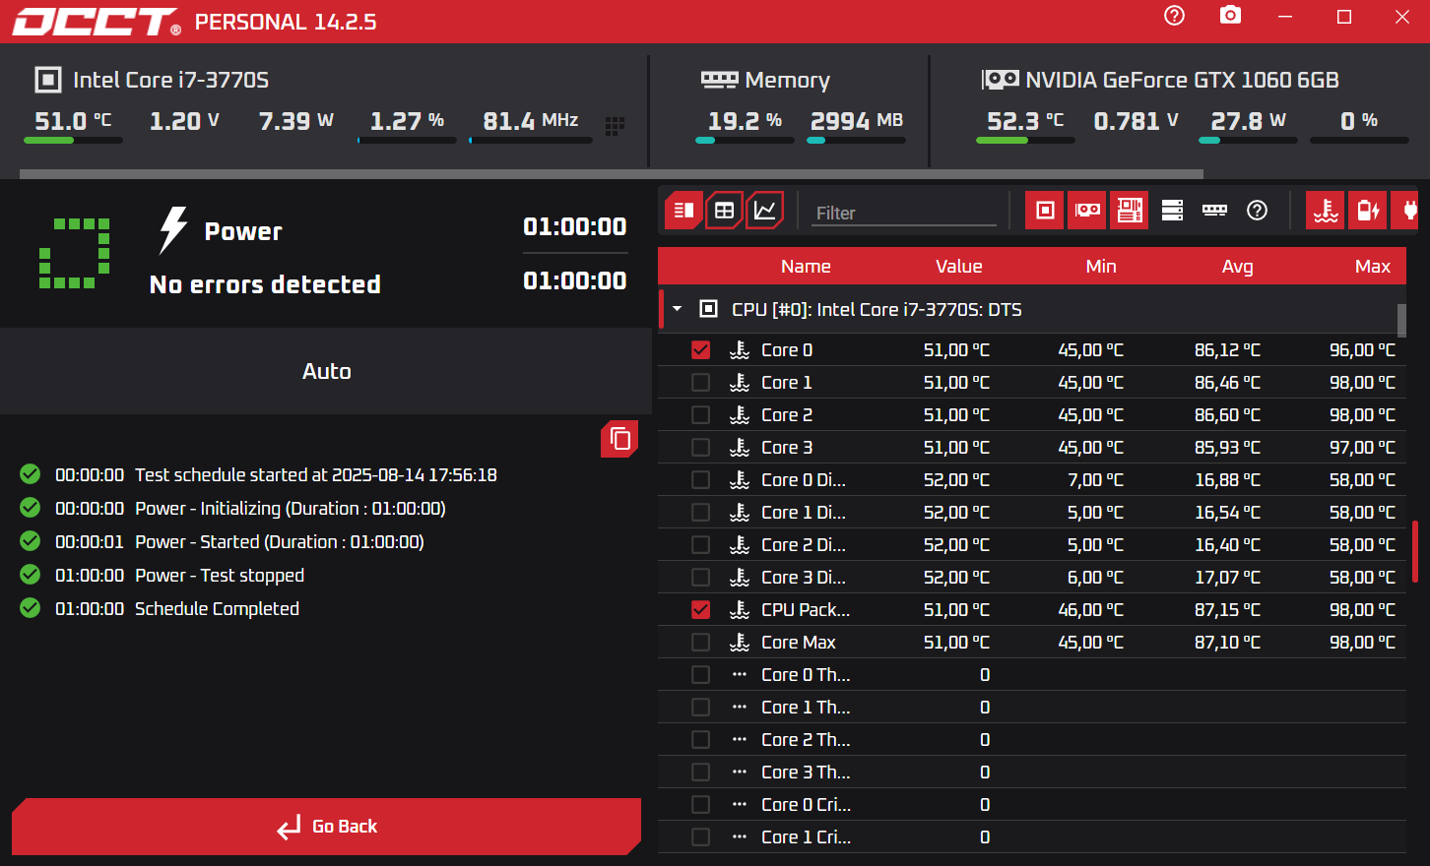Open the graph view of sensors
Image resolution: width=1430 pixels, height=866 pixels.
pos(764,211)
